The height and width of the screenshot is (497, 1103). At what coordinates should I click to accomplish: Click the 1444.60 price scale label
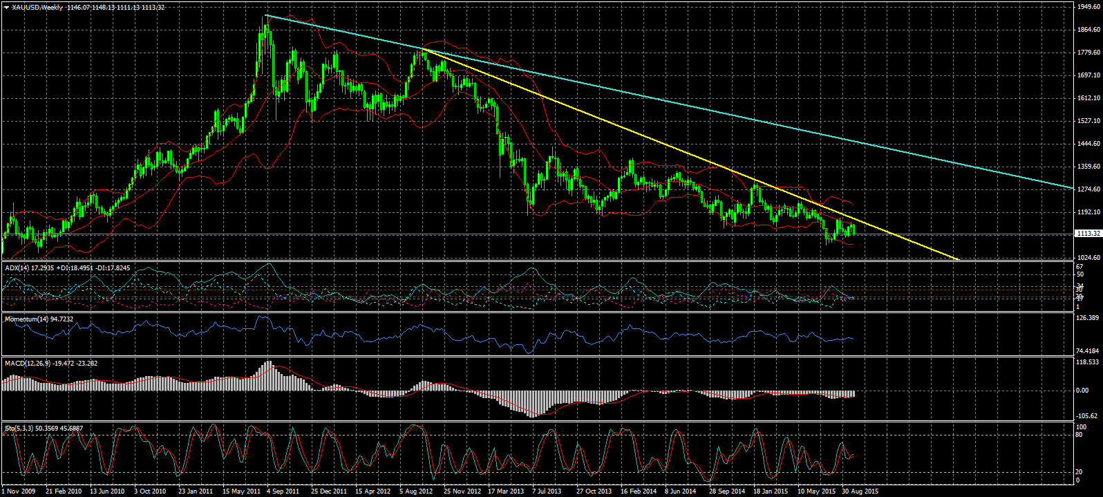[x=1088, y=144]
